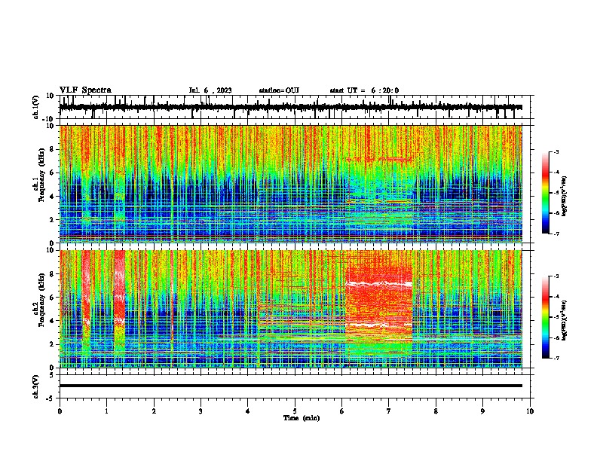Select the date label "Jul 6, 2023"
This screenshot has height=461, width=597.
pos(210,90)
